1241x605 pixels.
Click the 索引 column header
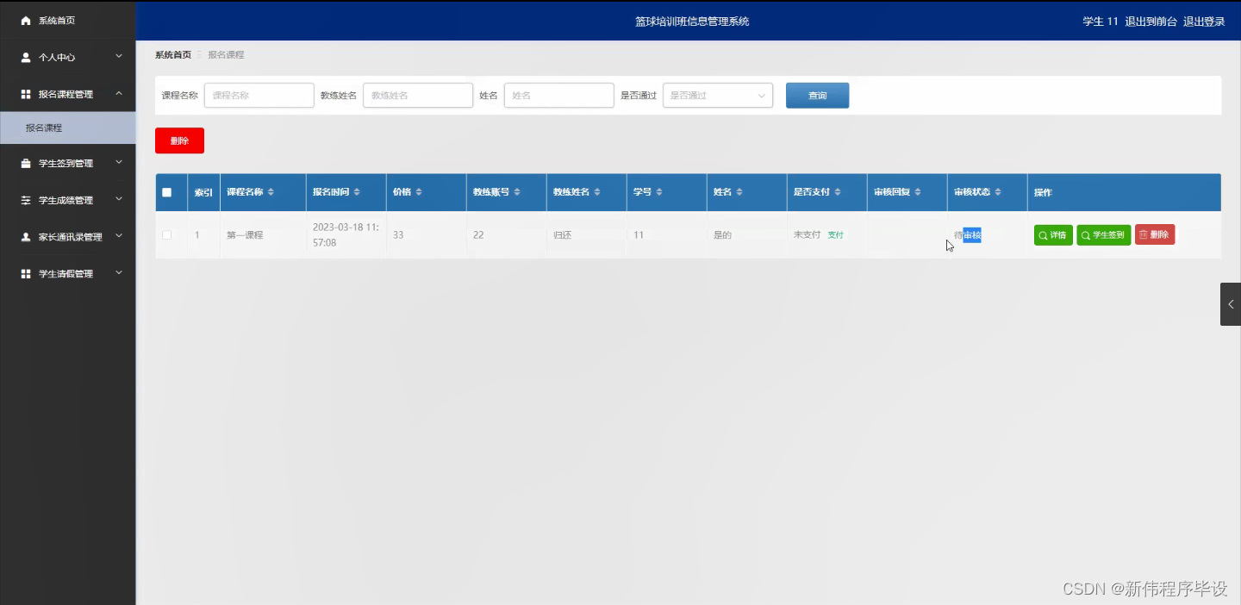point(203,192)
